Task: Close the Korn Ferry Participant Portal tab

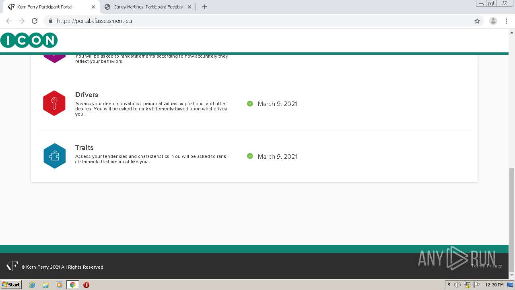Action: pos(93,7)
